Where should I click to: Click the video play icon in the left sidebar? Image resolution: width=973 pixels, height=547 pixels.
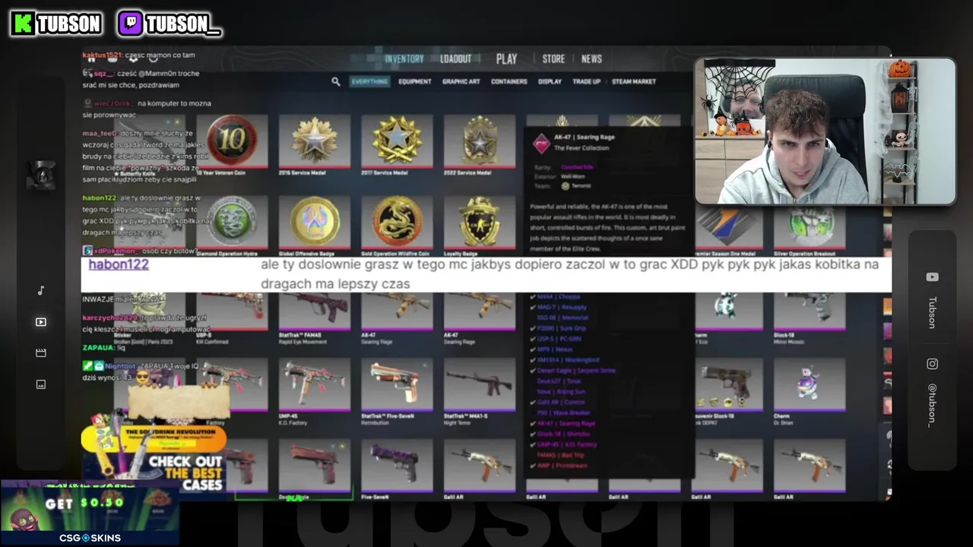coord(41,322)
